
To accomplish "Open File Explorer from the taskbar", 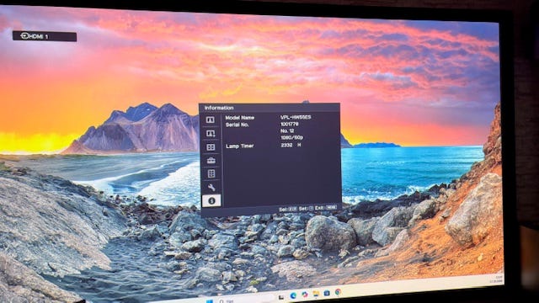I will (316, 294).
